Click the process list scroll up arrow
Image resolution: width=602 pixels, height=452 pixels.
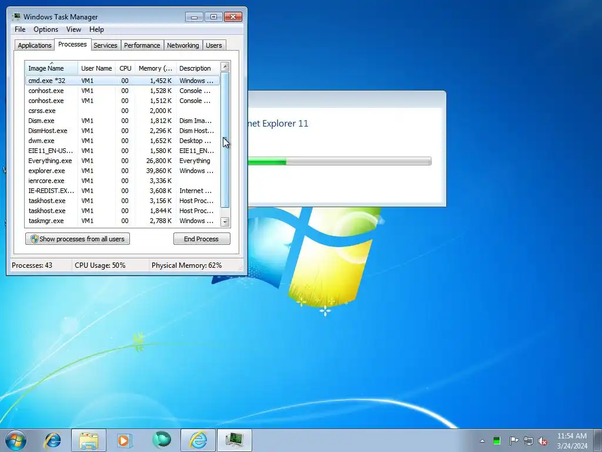[225, 67]
